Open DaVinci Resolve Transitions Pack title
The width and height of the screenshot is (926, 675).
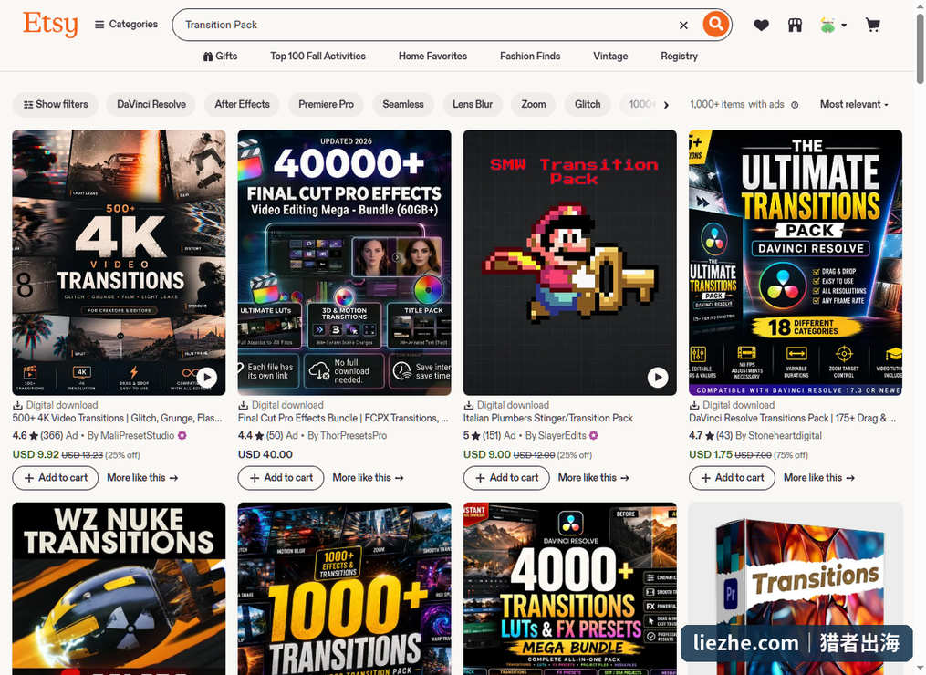793,418
